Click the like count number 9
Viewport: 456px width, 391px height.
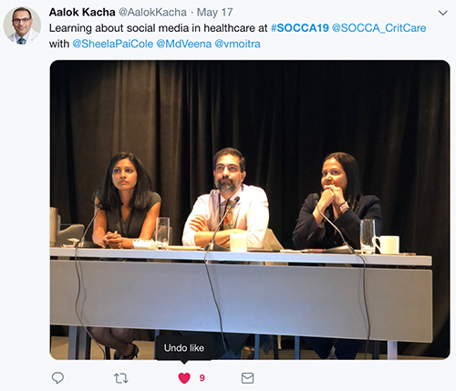coord(202,378)
